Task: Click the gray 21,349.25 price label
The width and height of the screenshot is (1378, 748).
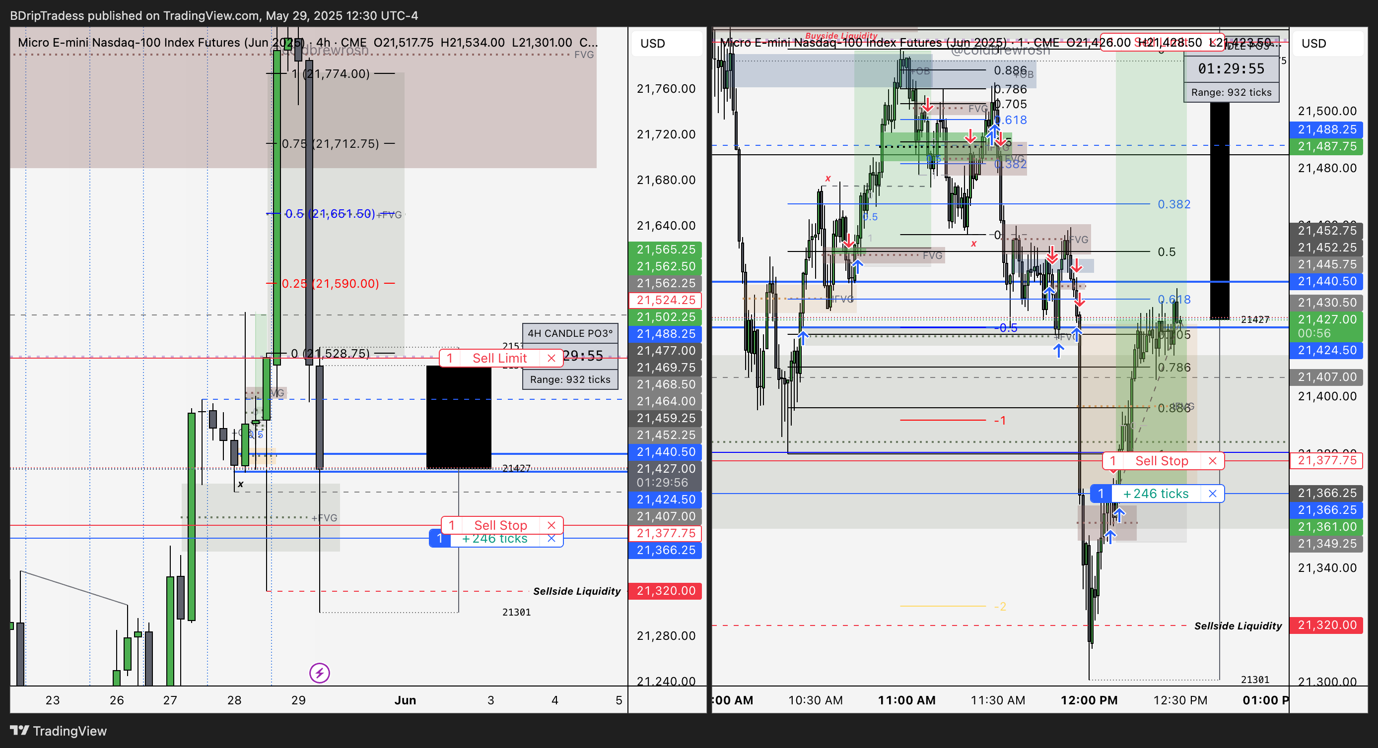Action: (1327, 544)
